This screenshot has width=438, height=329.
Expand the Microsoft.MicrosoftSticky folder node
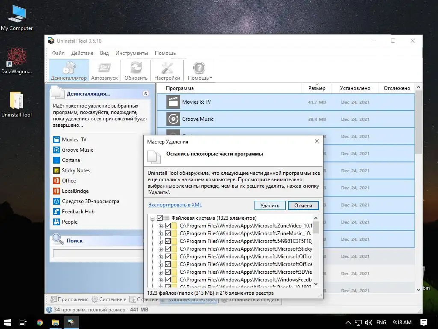[161, 249]
